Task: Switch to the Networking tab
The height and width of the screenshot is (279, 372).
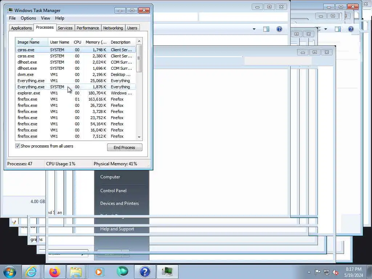Action: coord(113,28)
